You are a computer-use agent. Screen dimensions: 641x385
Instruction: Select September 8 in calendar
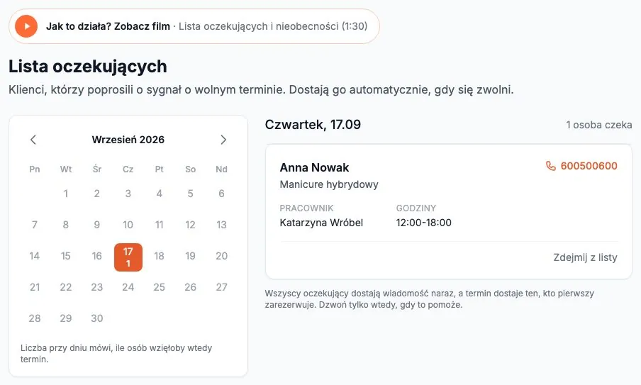click(66, 225)
